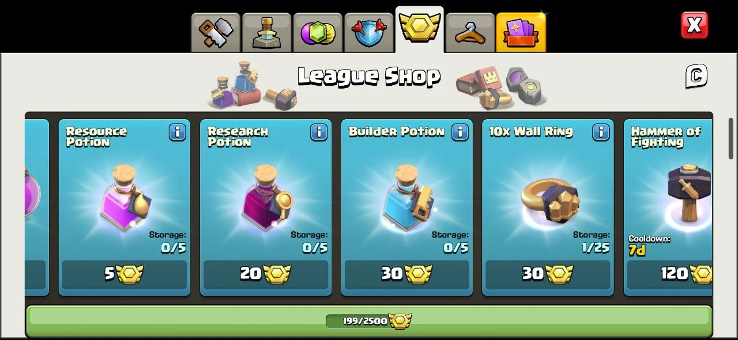Open the purple cards special offers tab
738x340 pixels.
tap(521, 33)
